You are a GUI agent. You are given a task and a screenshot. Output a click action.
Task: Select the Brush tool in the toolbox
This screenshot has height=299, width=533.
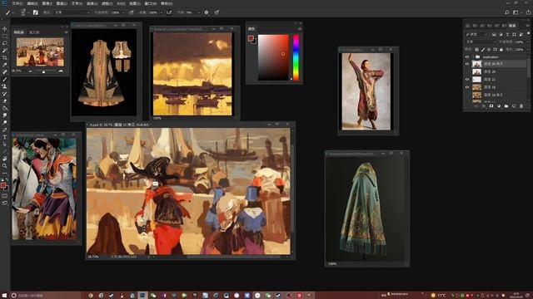pos(5,79)
